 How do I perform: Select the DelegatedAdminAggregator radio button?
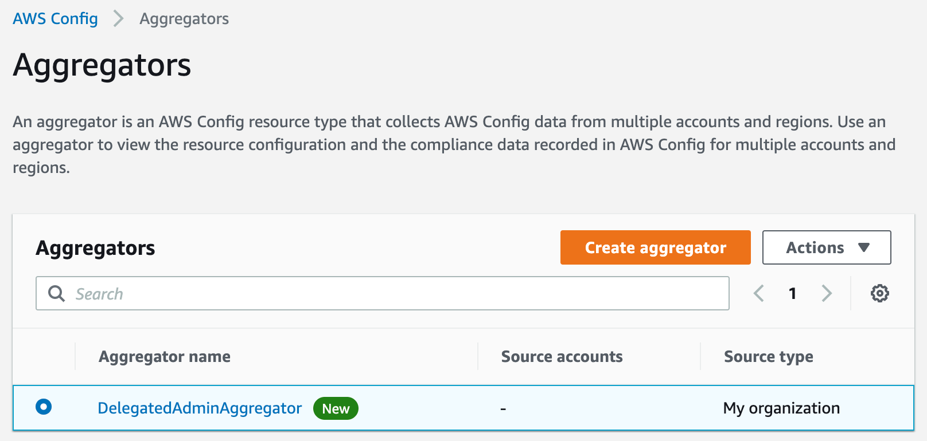(44, 407)
